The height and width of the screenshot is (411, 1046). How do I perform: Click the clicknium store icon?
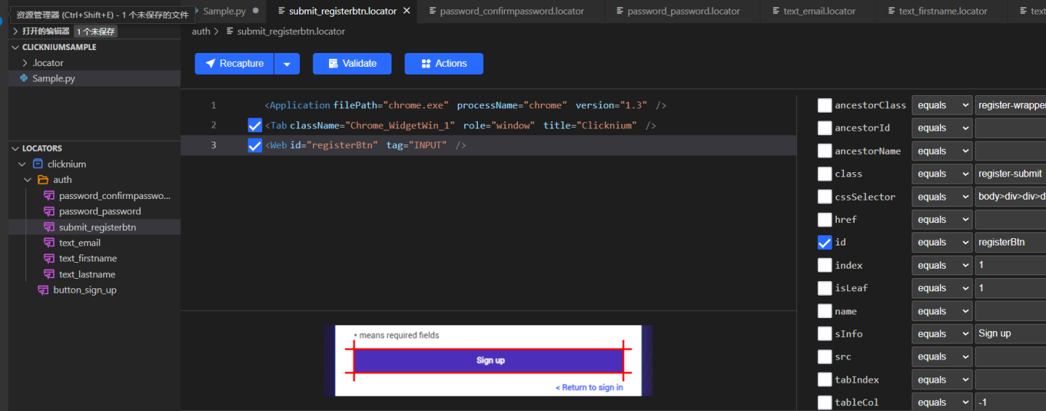[x=38, y=164]
